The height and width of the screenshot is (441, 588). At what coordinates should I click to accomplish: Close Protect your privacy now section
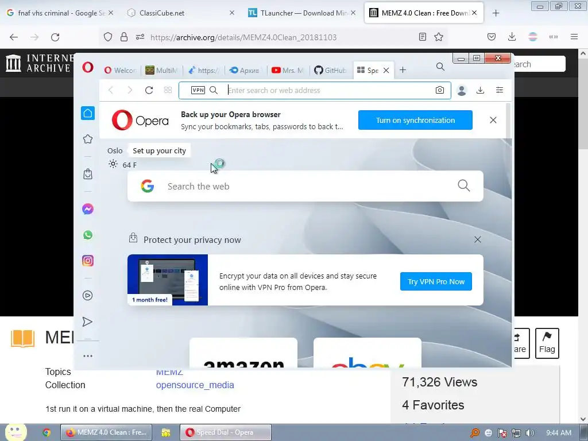pyautogui.click(x=477, y=239)
